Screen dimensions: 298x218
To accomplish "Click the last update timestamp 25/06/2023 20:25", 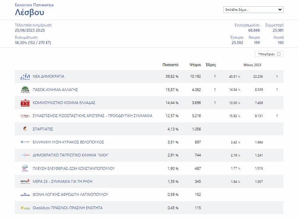I will 30,30.
